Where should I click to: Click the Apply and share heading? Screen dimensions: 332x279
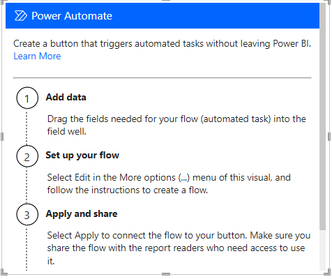(82, 213)
